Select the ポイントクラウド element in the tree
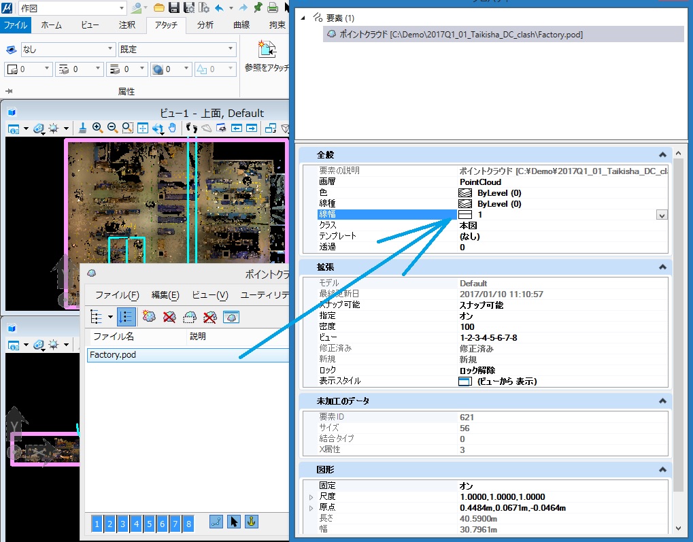Screen dimensions: 693x542 tap(503, 34)
